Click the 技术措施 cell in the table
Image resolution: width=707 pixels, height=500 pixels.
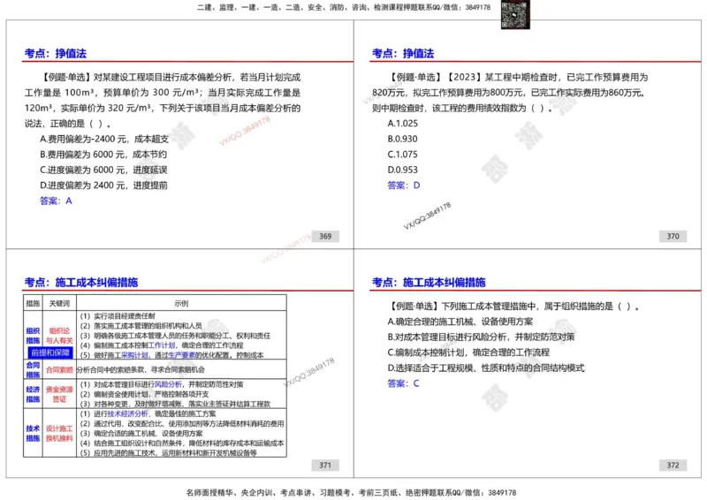pyautogui.click(x=33, y=433)
